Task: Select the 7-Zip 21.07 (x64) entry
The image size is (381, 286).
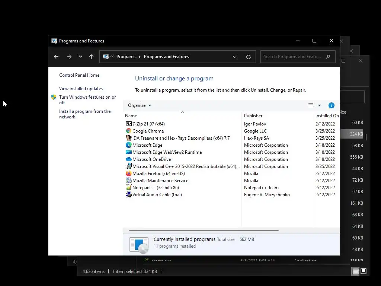Action: pyautogui.click(x=148, y=124)
